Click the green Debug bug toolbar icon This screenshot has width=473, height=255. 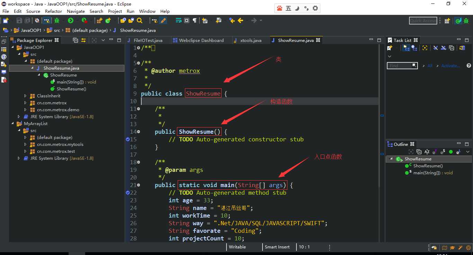click(x=57, y=20)
